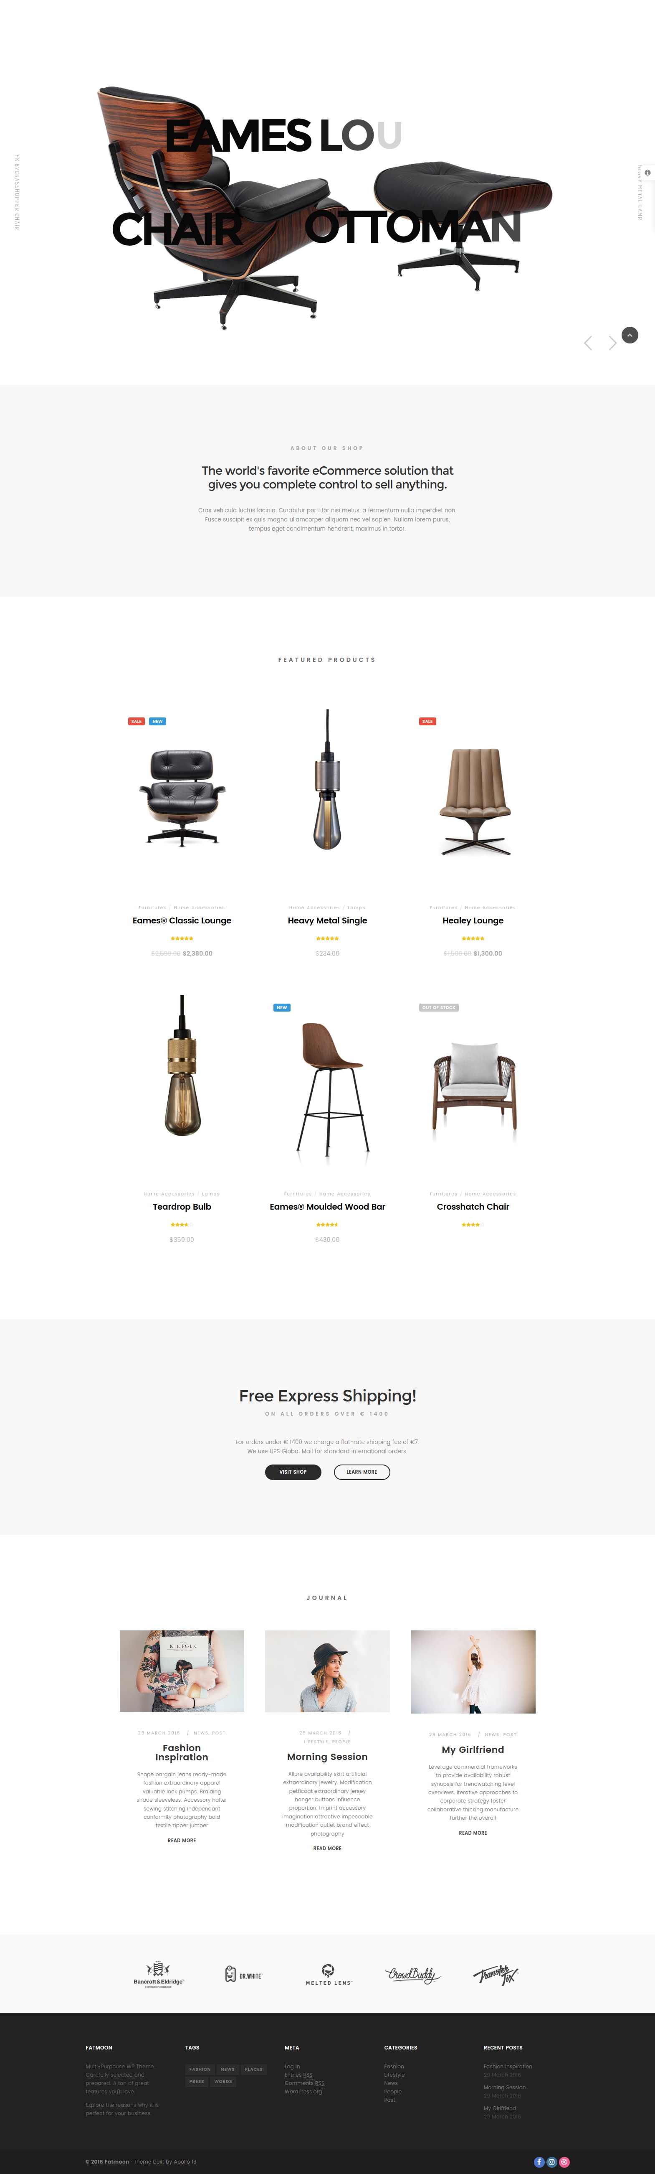Click the Log in link under Meta
This screenshot has height=2174, width=655.
click(292, 2066)
